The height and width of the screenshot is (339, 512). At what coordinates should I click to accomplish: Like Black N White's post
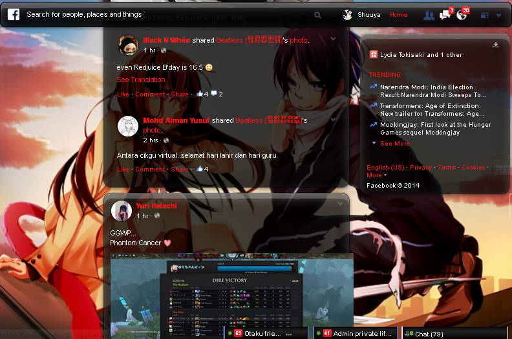pyautogui.click(x=123, y=94)
